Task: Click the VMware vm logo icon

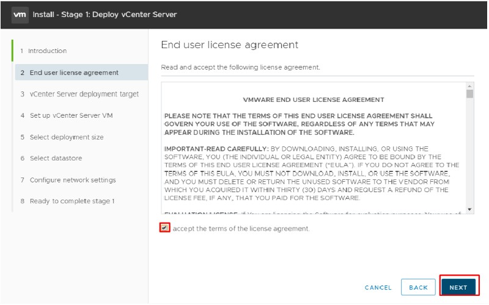Action: coord(20,15)
